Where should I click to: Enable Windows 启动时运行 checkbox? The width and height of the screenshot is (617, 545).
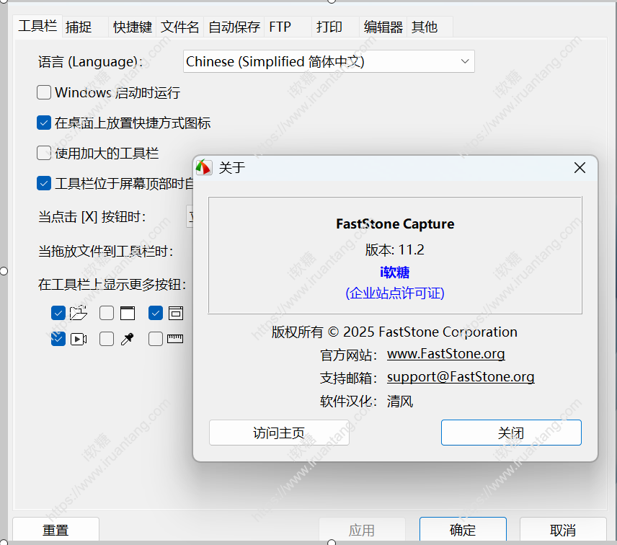(x=44, y=92)
